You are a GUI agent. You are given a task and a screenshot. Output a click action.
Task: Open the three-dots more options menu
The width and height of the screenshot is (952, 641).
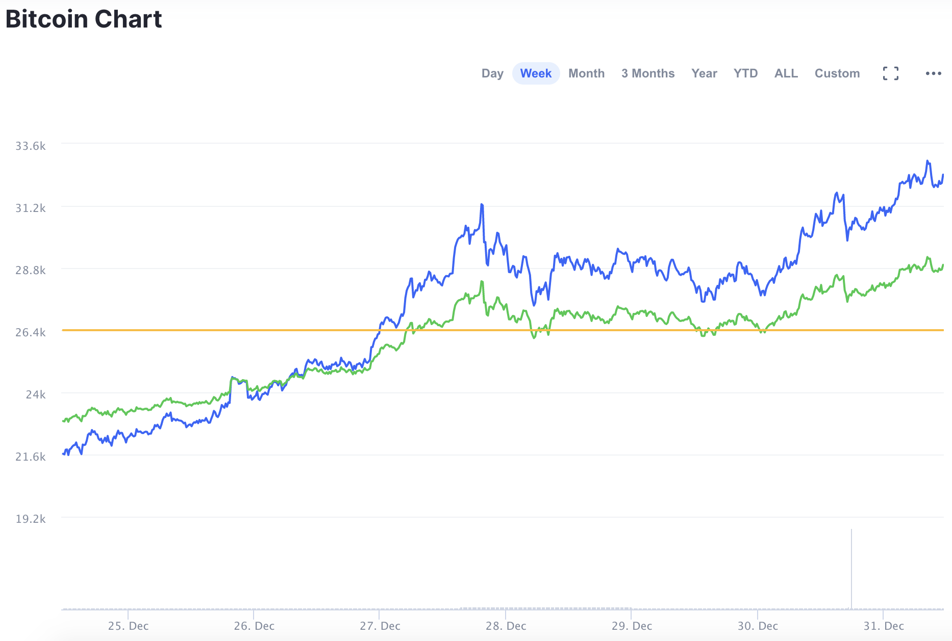point(934,73)
